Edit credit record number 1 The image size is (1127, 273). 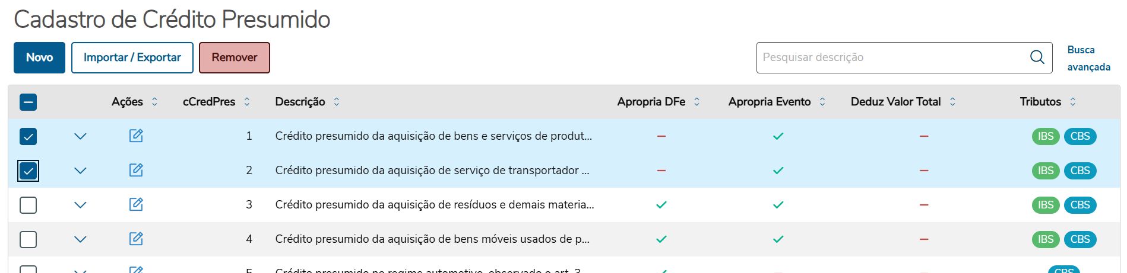[x=136, y=136]
